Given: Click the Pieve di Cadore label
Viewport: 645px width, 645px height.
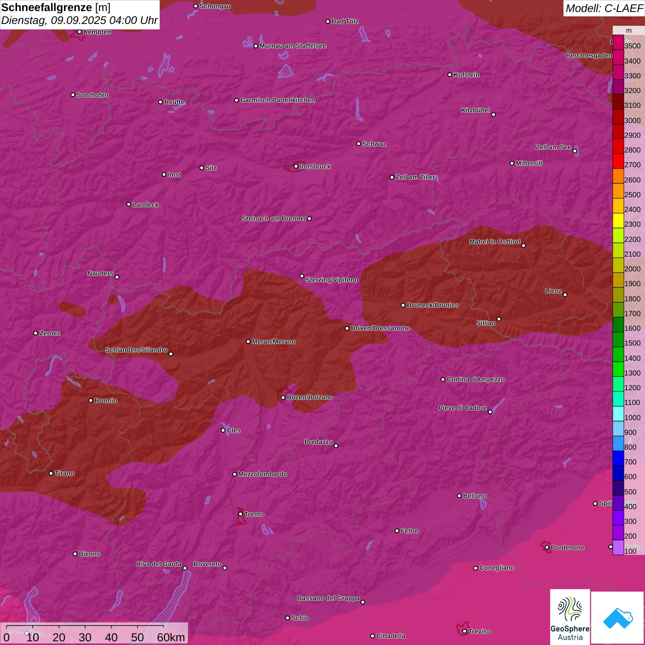Looking at the screenshot, I should 463,408.
